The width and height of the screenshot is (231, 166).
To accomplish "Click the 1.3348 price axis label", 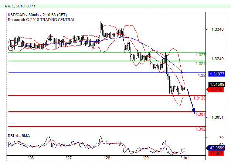I will point(217,29).
